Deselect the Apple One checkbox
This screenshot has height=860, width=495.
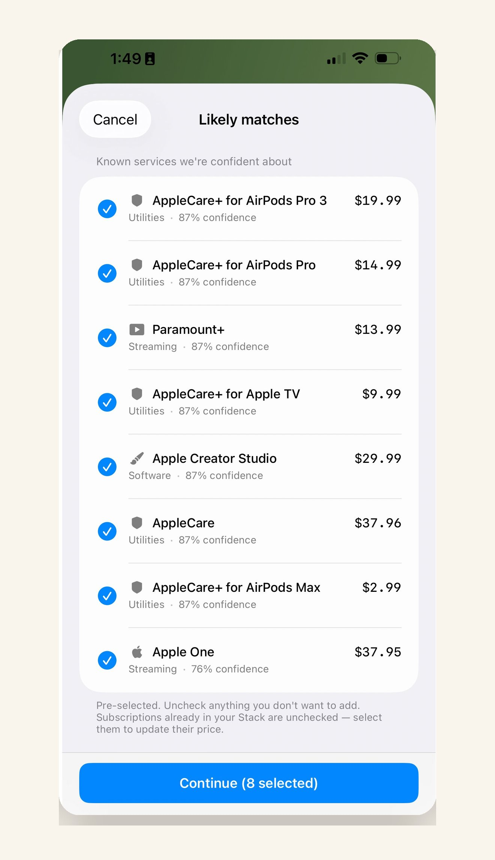(x=107, y=660)
